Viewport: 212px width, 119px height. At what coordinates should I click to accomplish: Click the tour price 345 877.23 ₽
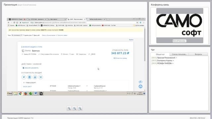click(120, 53)
